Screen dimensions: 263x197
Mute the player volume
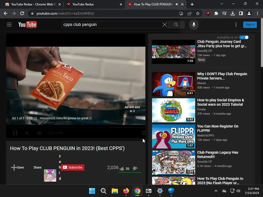click(x=39, y=133)
